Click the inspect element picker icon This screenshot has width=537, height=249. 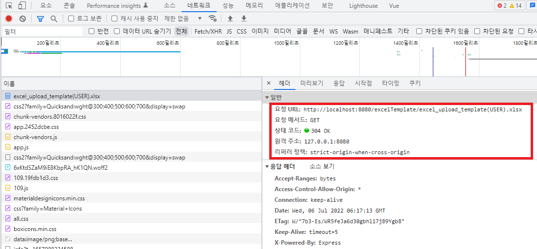[9, 6]
